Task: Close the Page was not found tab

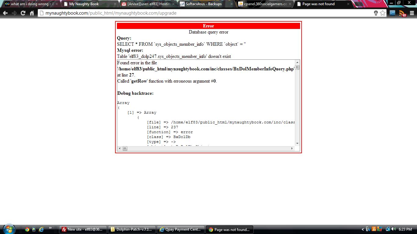Action: click(348, 4)
